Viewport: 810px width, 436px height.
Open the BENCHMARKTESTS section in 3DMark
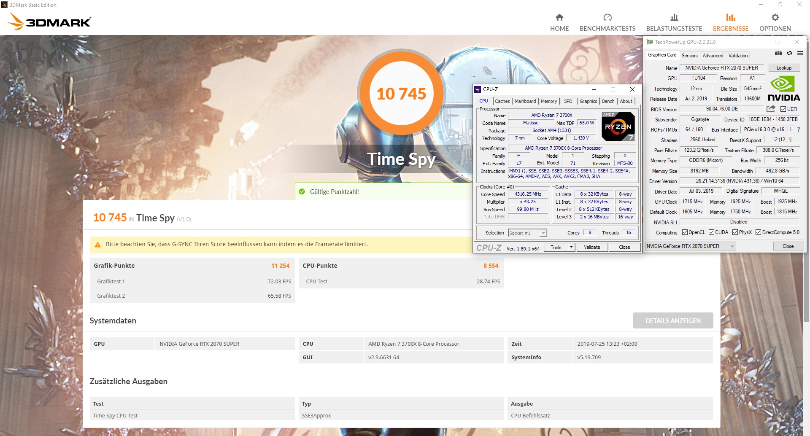[x=607, y=23]
